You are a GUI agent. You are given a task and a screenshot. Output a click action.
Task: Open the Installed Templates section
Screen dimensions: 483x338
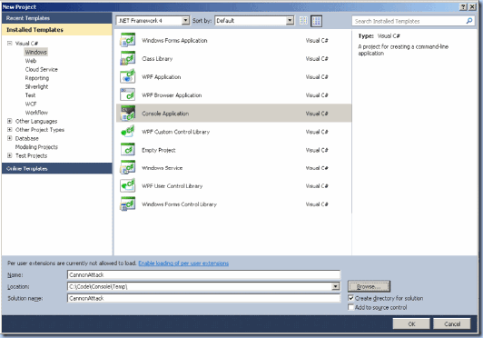coord(56,30)
